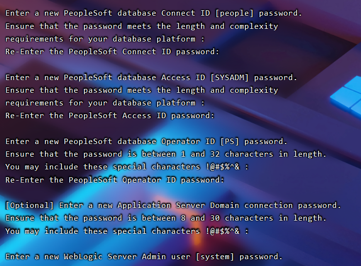
Task: Click special characters line after Operator ID prompt
Action: [127, 167]
